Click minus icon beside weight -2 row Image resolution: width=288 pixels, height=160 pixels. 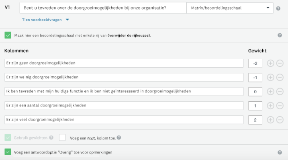[280, 63]
